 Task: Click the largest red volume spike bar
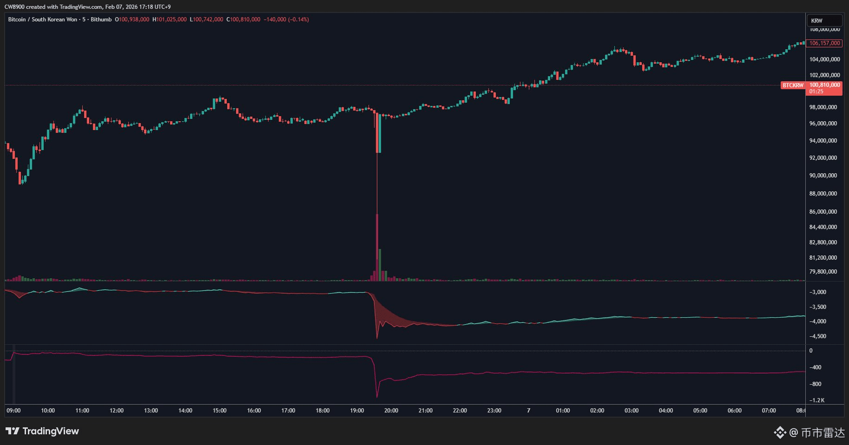pyautogui.click(x=377, y=247)
